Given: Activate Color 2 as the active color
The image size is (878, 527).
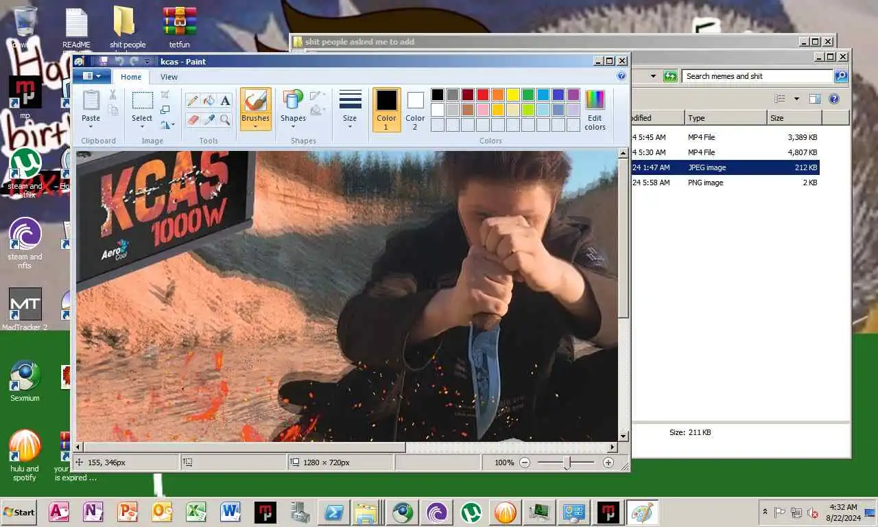Looking at the screenshot, I should point(415,110).
